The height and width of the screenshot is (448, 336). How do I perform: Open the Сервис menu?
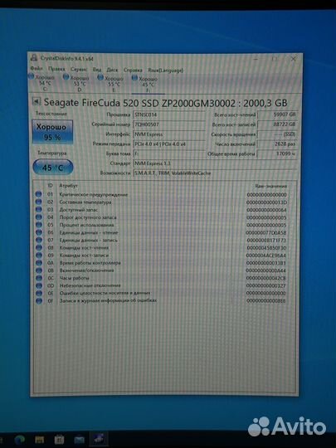[79, 70]
